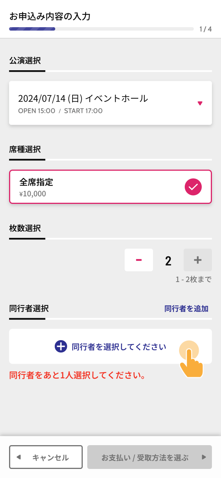Click the forward arrow icon on the payment button
The image size is (221, 478).
204,457
